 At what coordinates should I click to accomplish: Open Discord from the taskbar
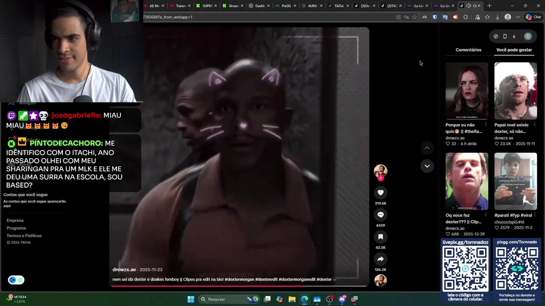click(x=342, y=299)
